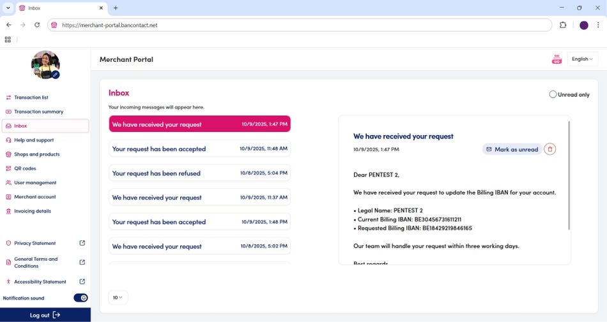The height and width of the screenshot is (322, 607).
Task: Open Privacy Statement external link icon
Action: point(82,243)
